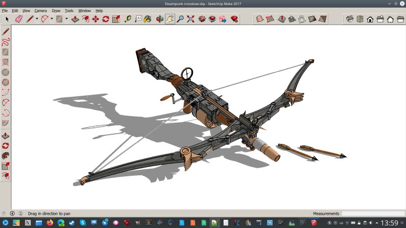
Task: Activate the Push/Pull tool
Action: click(75, 19)
